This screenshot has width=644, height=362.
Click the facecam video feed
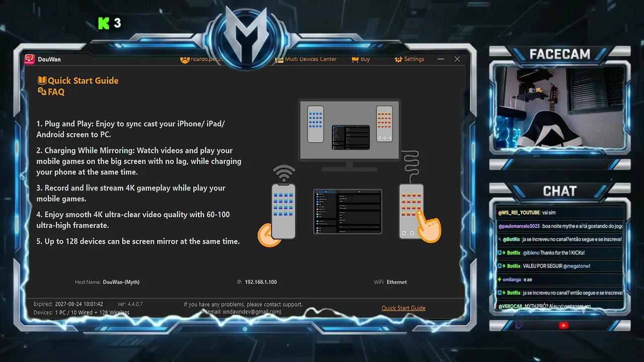559,107
